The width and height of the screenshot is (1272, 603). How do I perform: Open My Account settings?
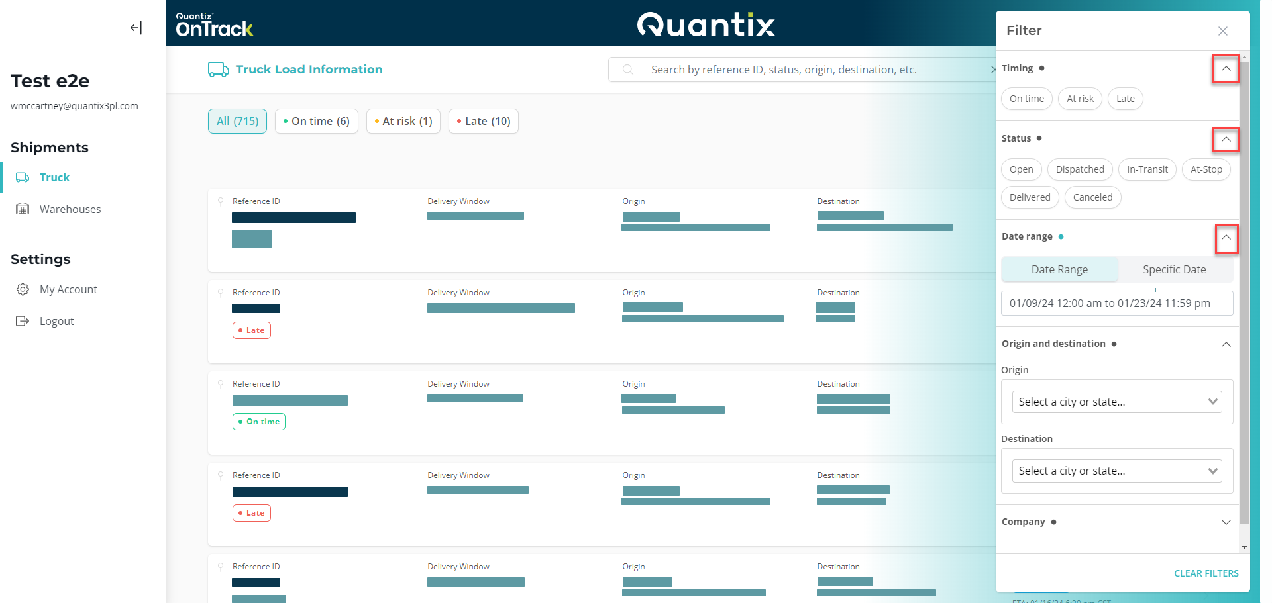pos(68,289)
